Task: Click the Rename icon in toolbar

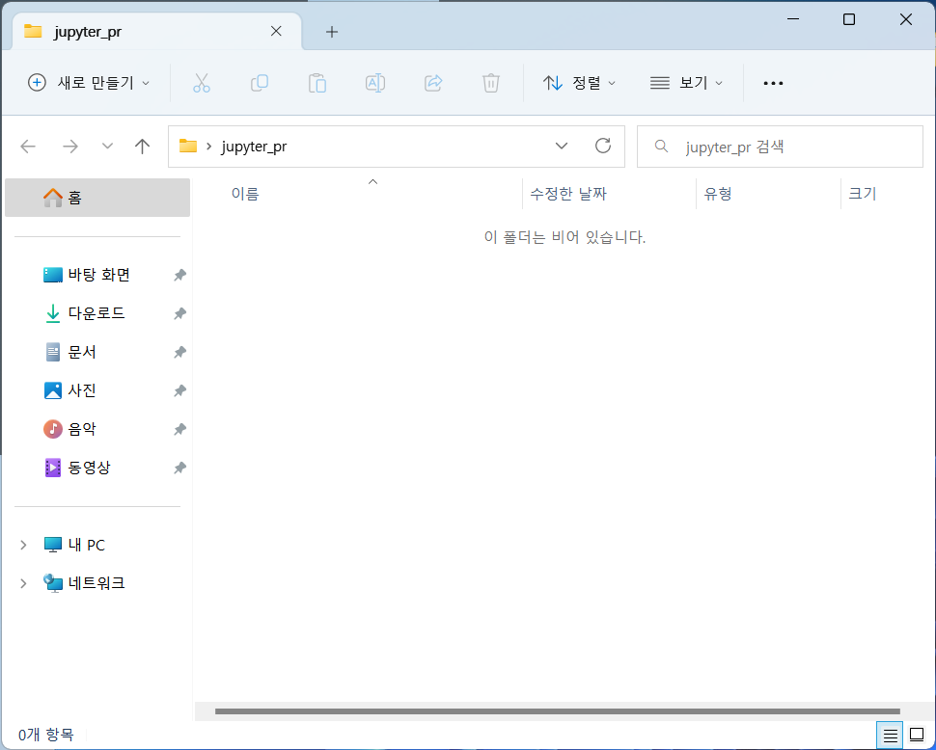Action: tap(374, 83)
